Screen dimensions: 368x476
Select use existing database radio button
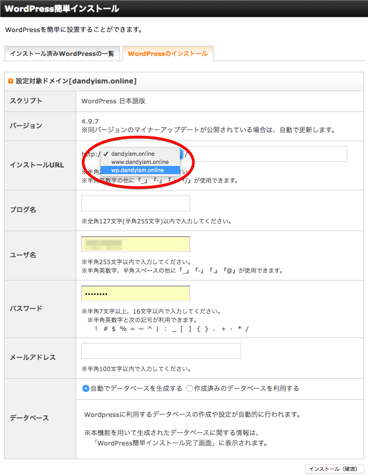pyautogui.click(x=190, y=388)
